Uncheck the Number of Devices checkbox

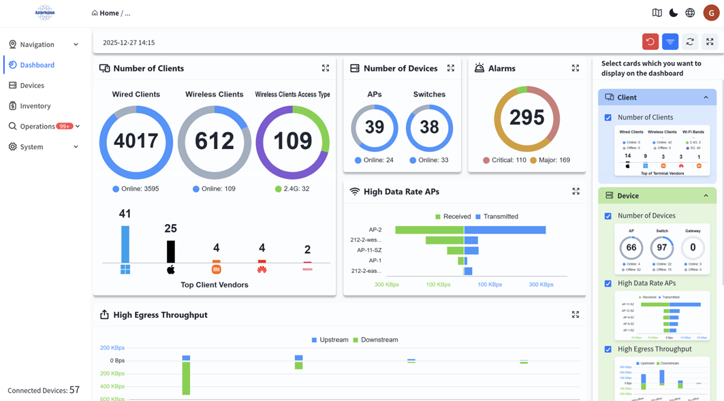click(x=608, y=216)
